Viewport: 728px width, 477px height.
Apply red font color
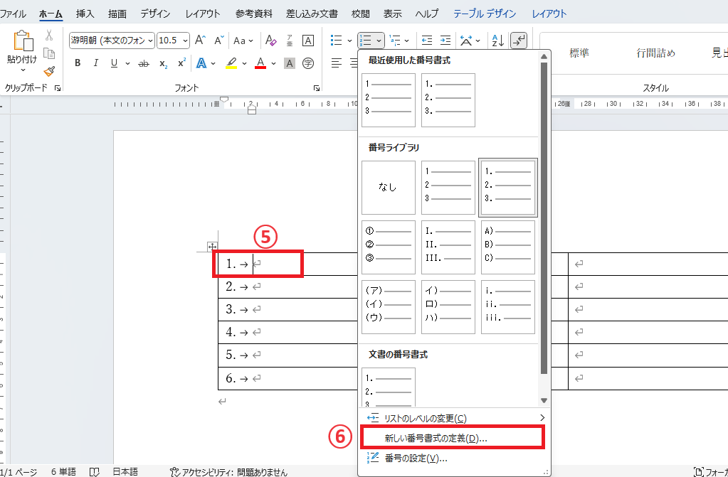pyautogui.click(x=260, y=63)
